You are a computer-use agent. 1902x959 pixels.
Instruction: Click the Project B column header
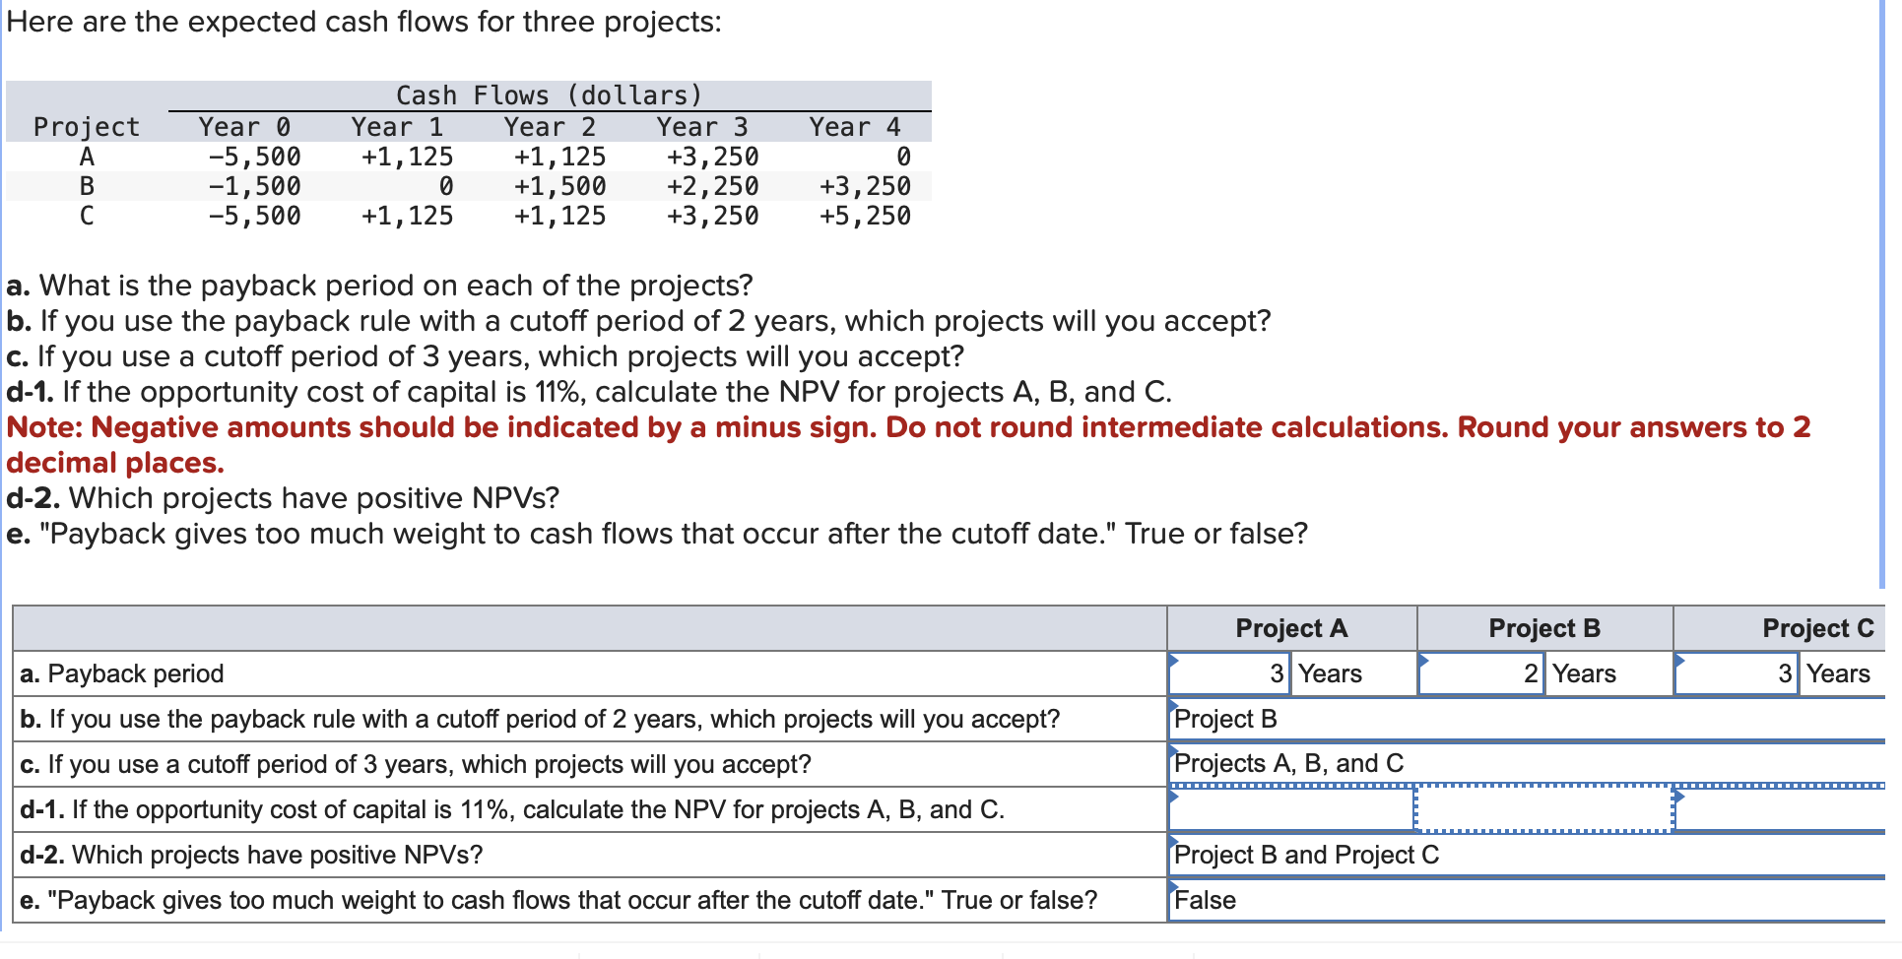coord(1544,628)
